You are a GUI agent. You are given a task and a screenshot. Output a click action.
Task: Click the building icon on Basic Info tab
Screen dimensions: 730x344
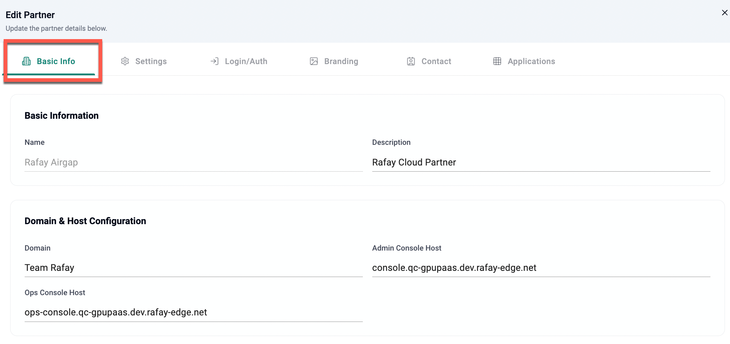coord(26,61)
